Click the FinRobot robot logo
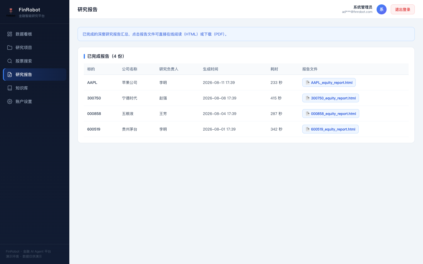The image size is (423, 264). (x=11, y=12)
